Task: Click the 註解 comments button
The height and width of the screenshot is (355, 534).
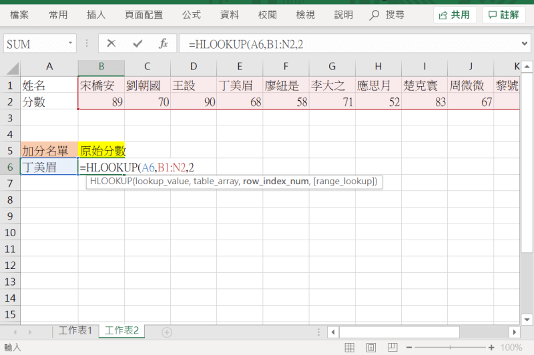Action: point(504,15)
